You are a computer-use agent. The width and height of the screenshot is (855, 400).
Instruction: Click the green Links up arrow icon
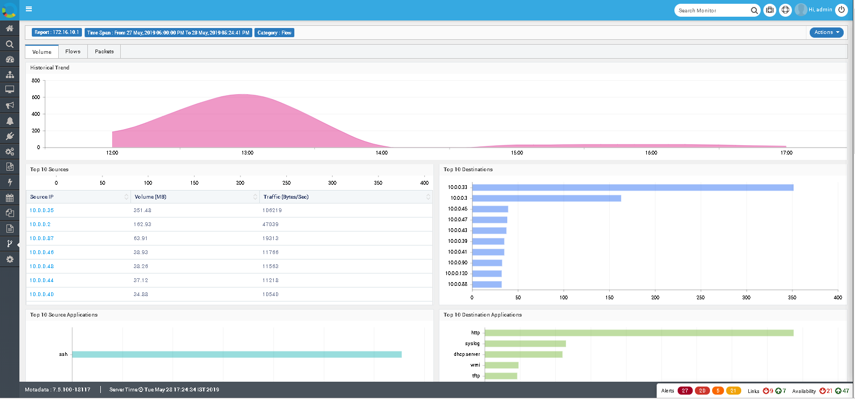(778, 391)
